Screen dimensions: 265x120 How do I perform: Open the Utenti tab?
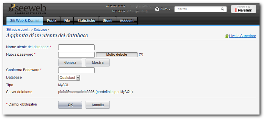click(108, 21)
